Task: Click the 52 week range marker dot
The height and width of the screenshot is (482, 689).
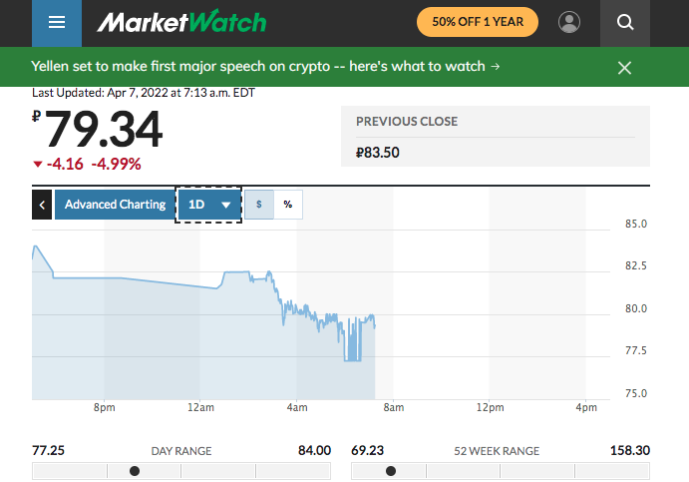Action: [x=391, y=471]
